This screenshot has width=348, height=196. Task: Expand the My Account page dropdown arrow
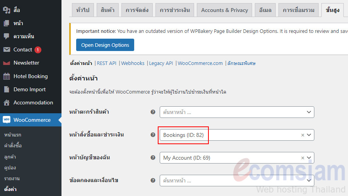click(x=309, y=158)
